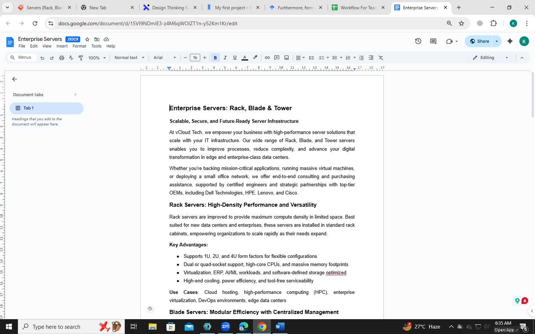Click the Undo icon in toolbar

coord(42,58)
